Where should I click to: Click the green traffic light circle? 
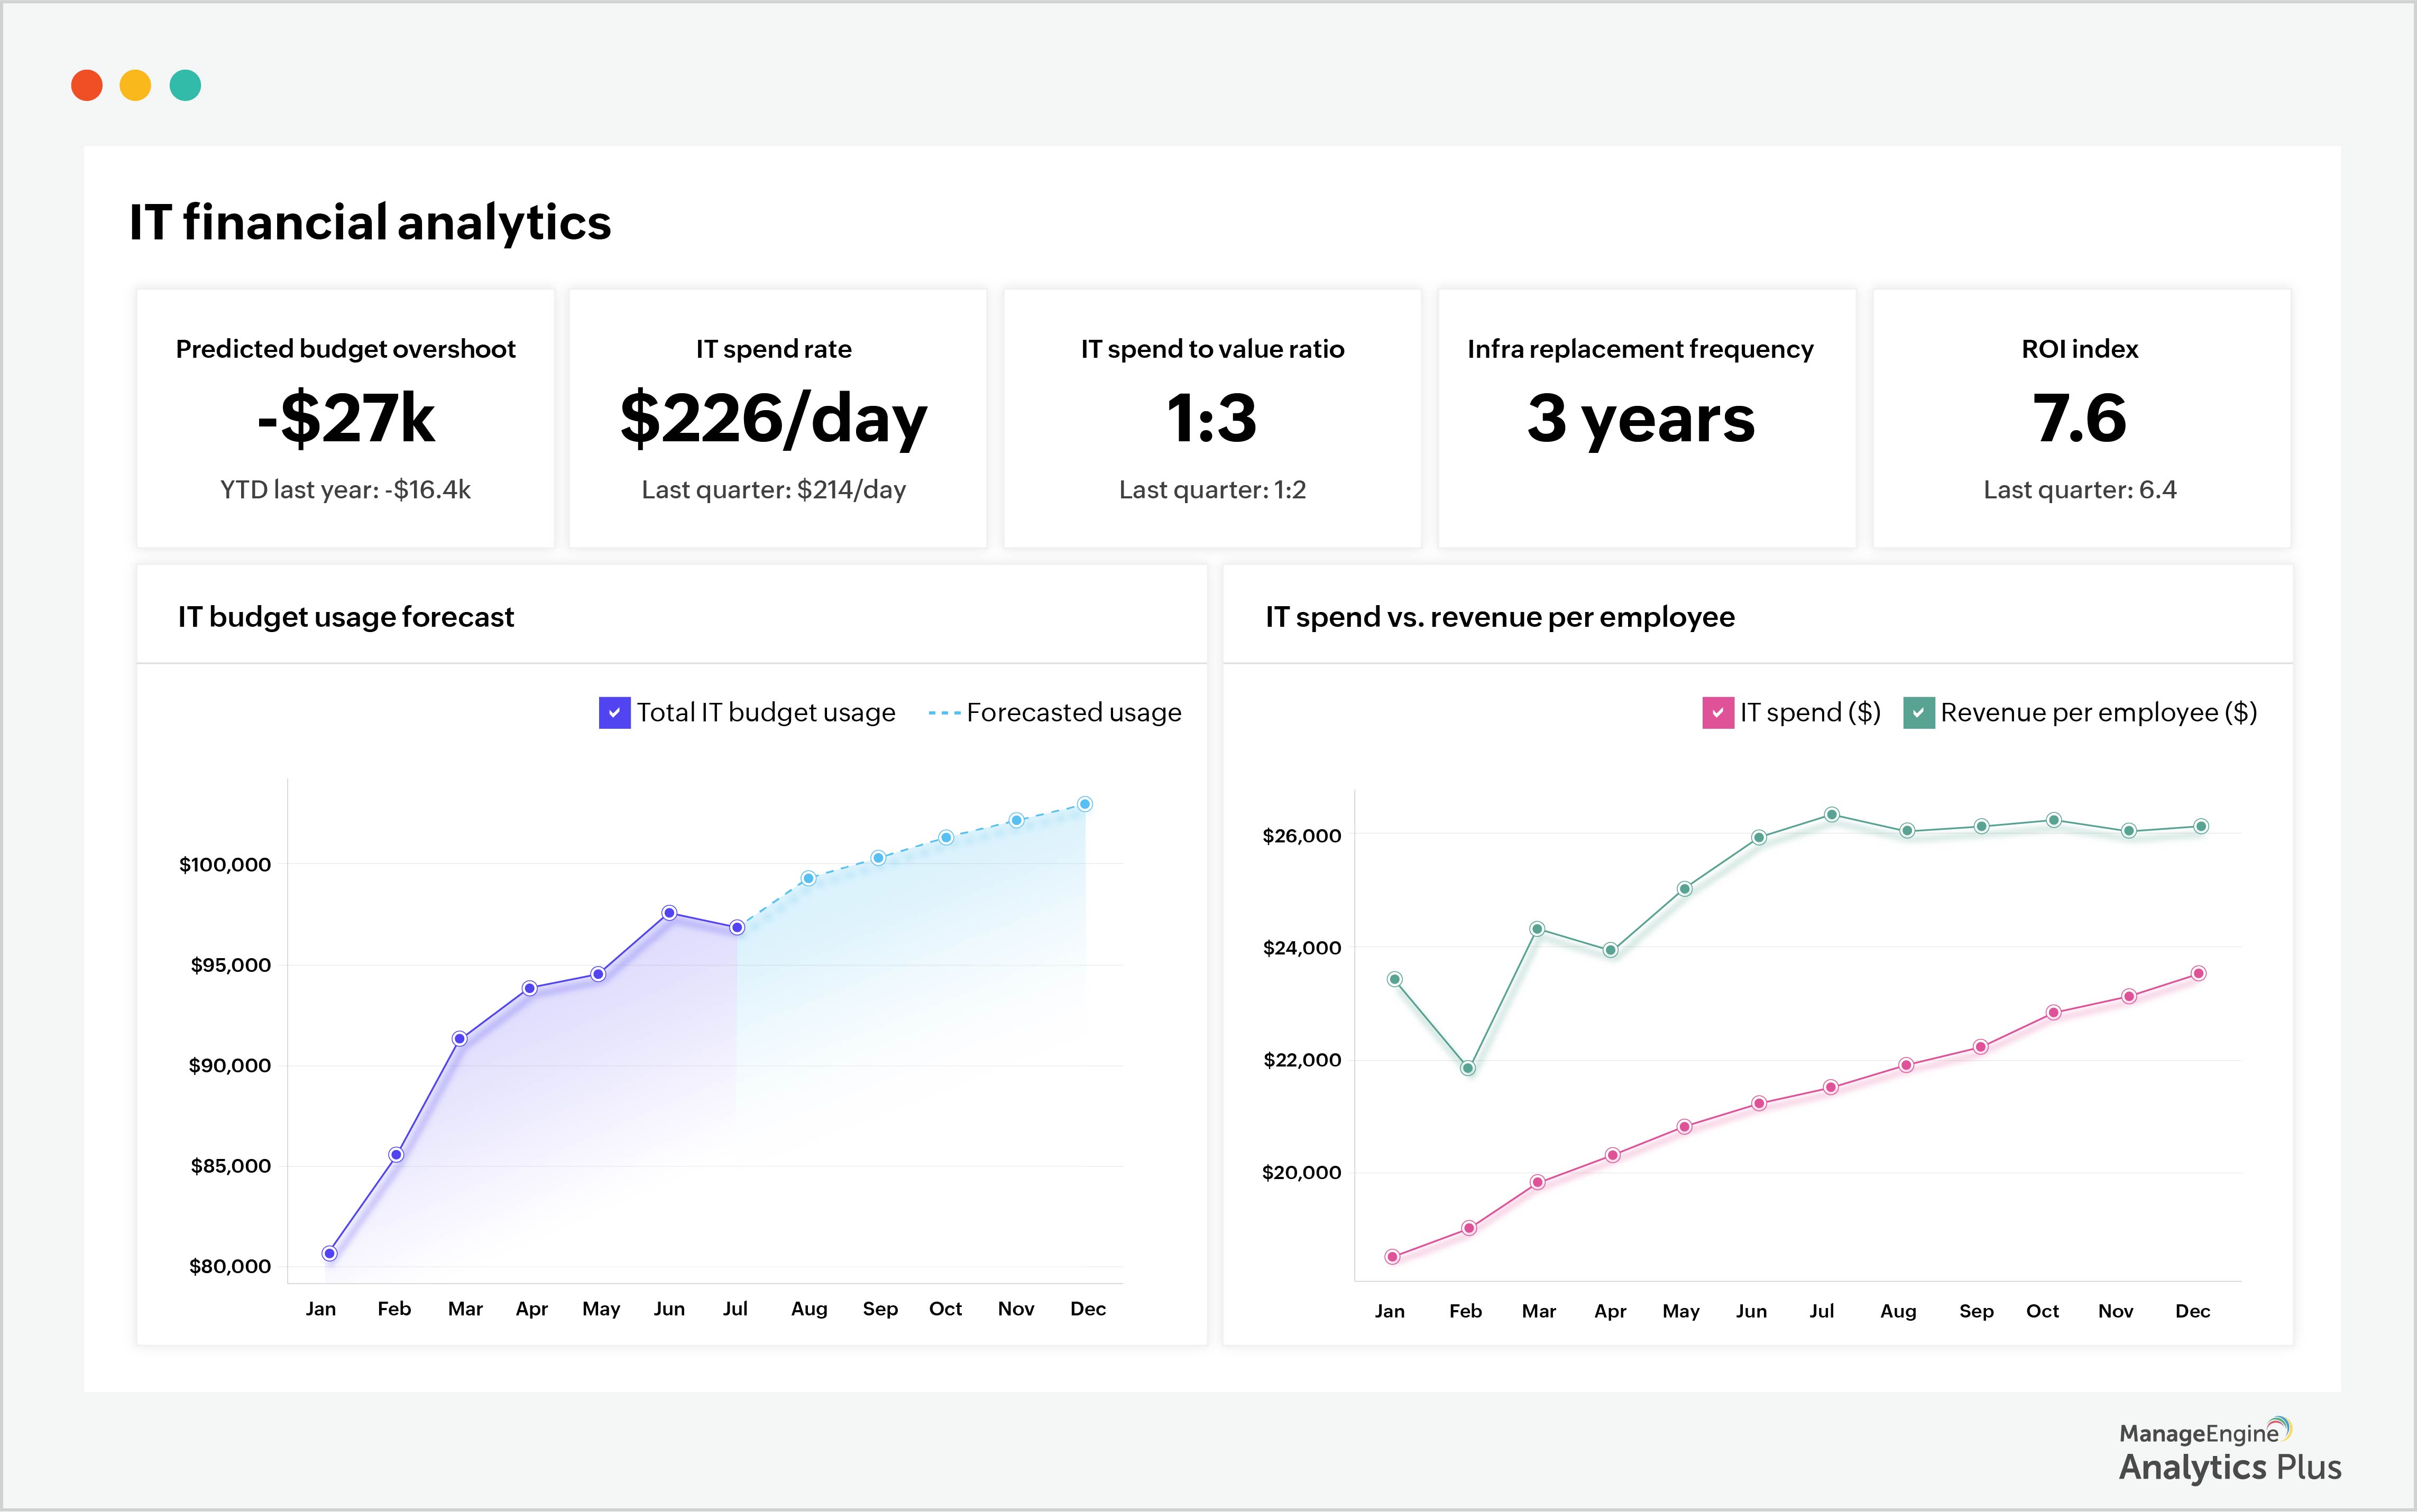(x=187, y=86)
